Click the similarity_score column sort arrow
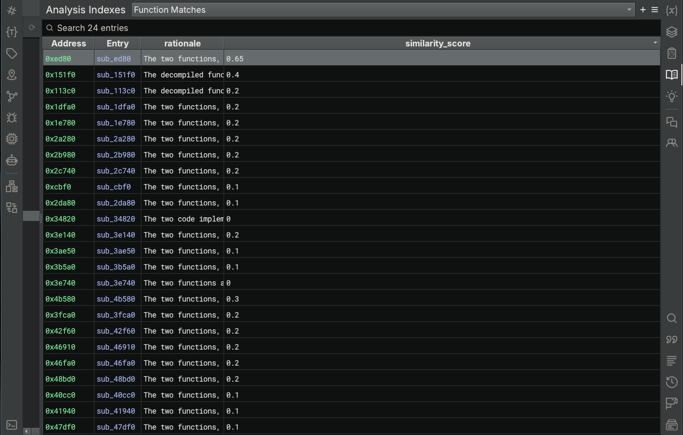The image size is (683, 435). coord(655,43)
